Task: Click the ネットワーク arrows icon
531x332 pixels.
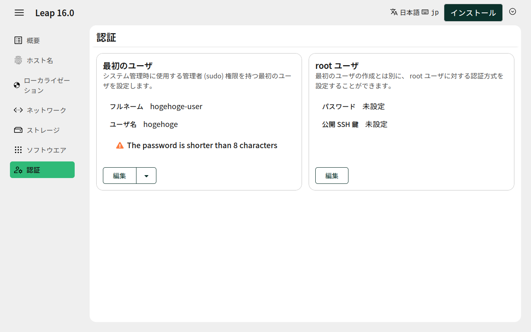Action: point(18,110)
